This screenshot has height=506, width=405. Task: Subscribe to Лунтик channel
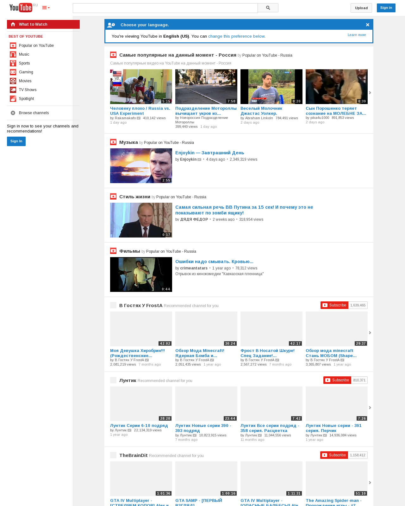(337, 380)
